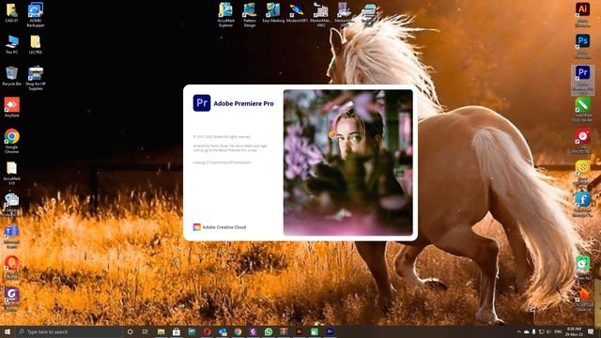Open Outlook from the taskbar
Viewport: 601px width, 338px height.
(x=223, y=331)
